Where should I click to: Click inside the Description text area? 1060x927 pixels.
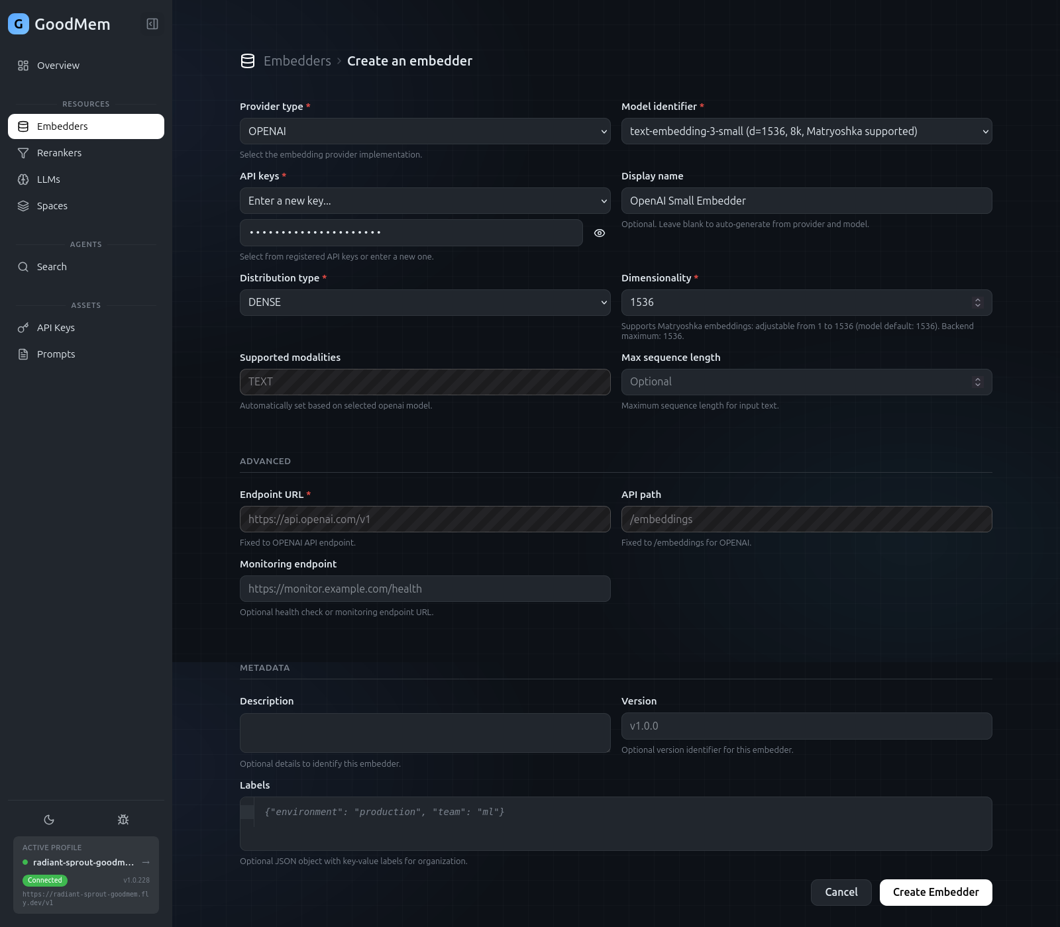pos(424,732)
